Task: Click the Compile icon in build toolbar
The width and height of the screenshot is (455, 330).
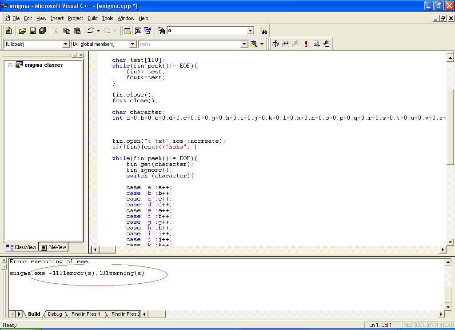Action: click(275, 44)
